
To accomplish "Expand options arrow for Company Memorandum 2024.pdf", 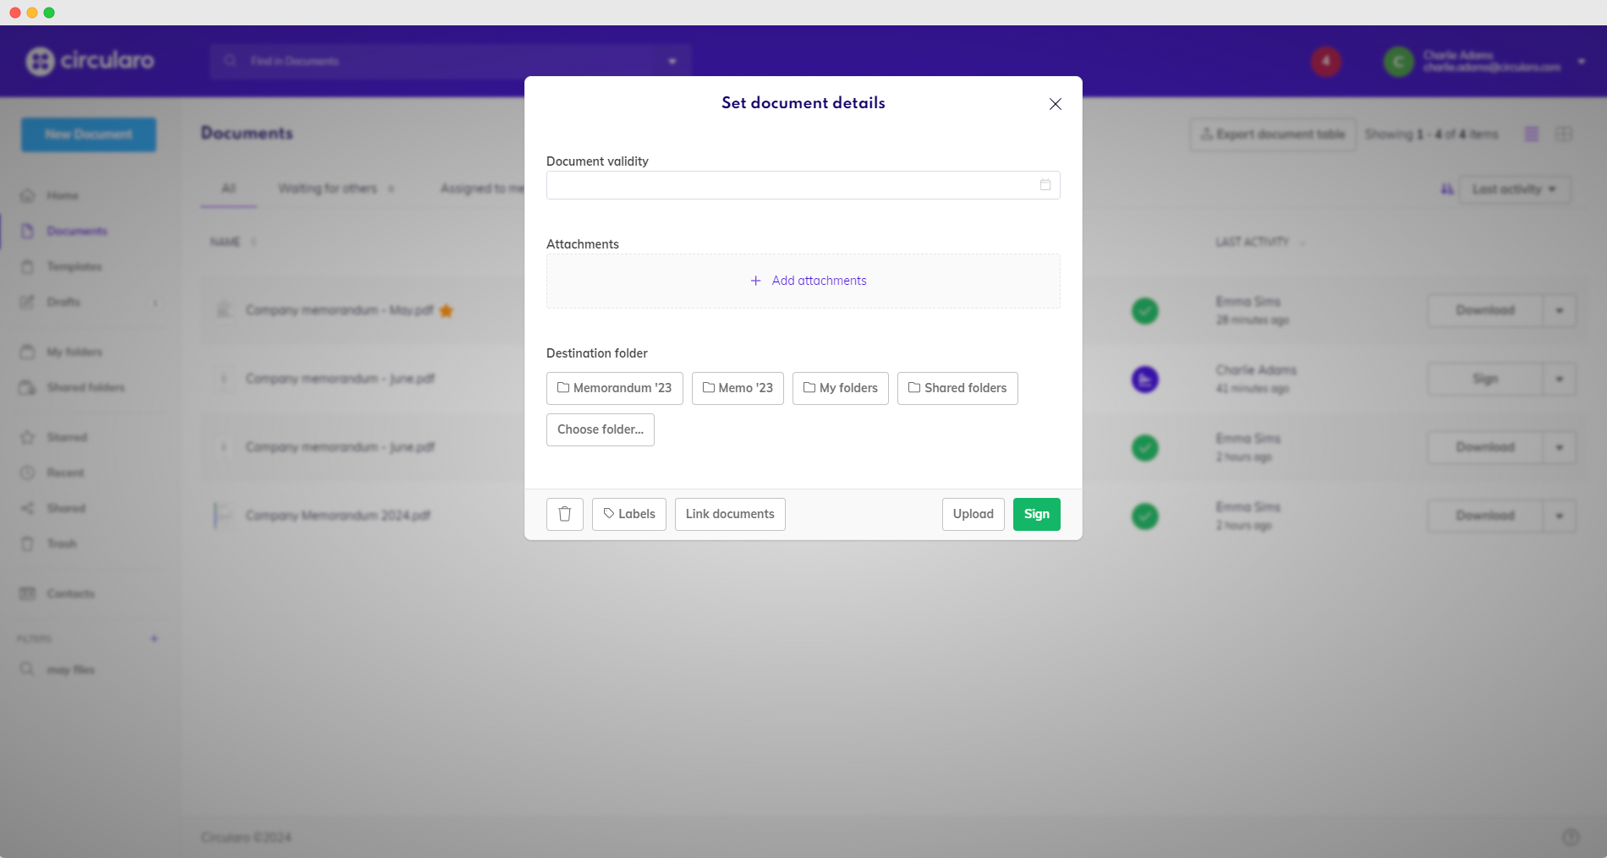I will [1560, 516].
